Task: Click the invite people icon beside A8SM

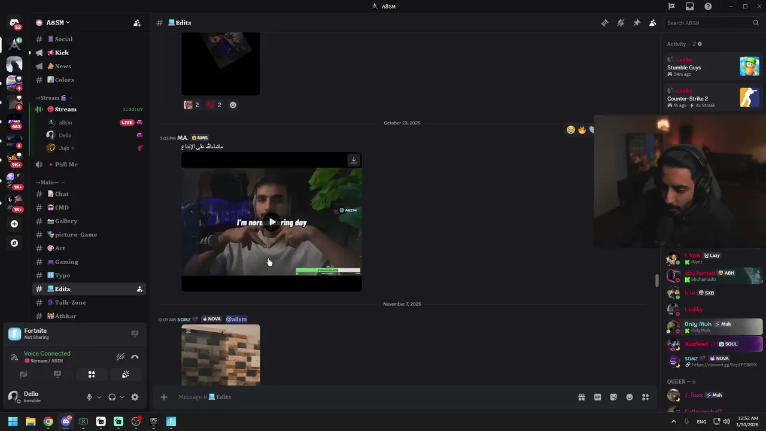Action: click(x=137, y=23)
